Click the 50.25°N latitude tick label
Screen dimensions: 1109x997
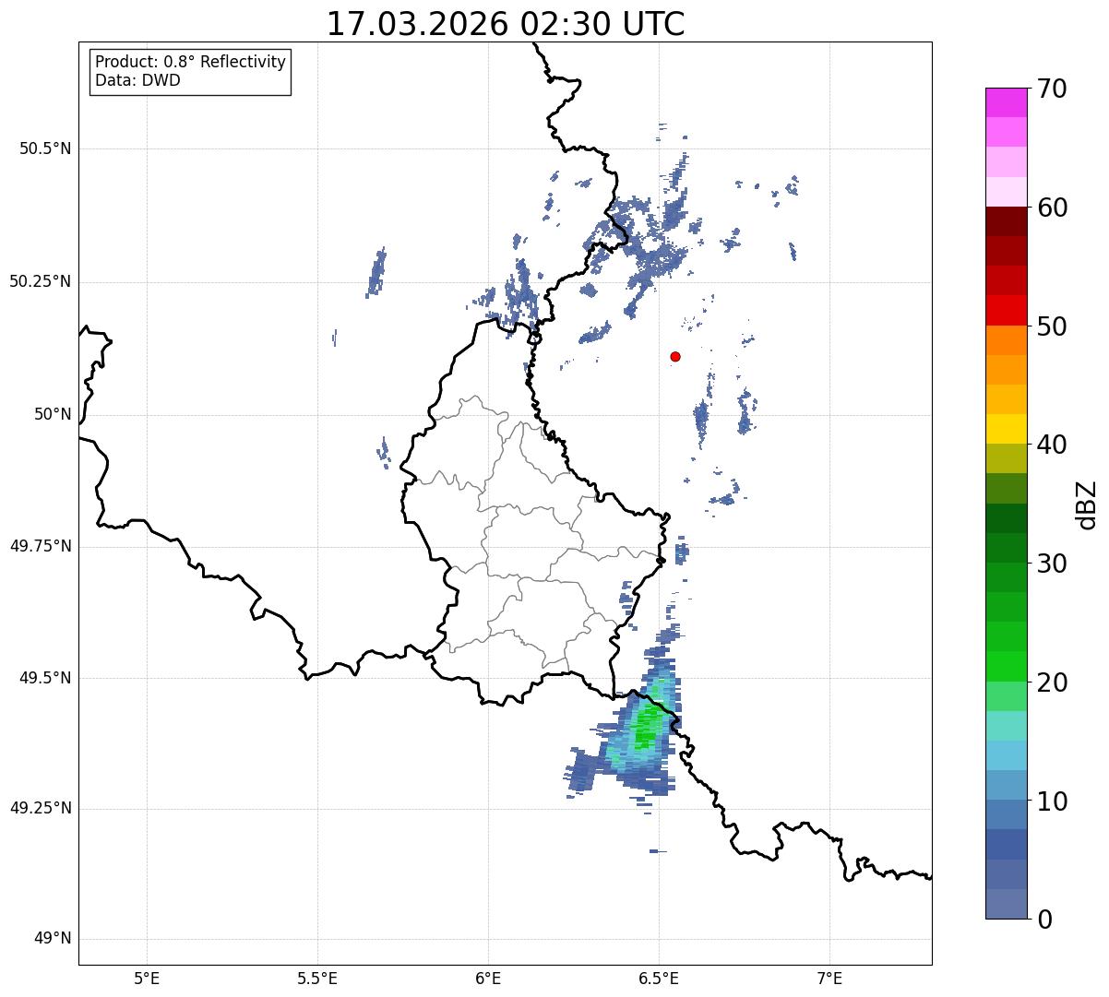click(x=41, y=281)
